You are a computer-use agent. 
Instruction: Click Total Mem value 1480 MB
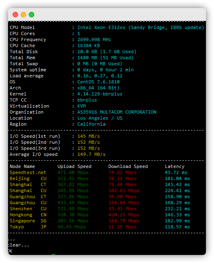pyautogui.click(x=87, y=58)
